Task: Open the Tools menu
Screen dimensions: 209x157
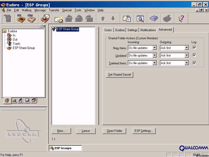Action: (78, 10)
